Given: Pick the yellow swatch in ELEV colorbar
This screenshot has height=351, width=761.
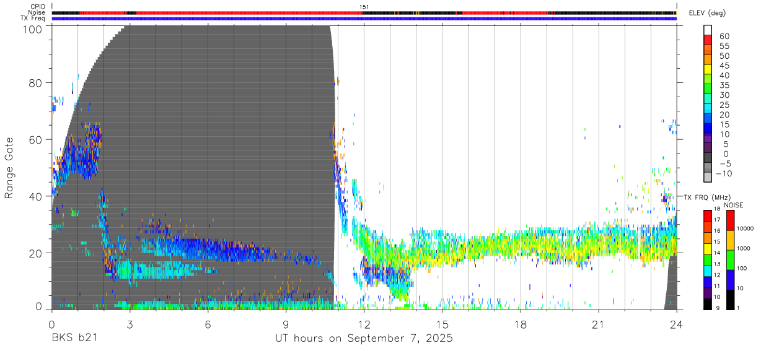Looking at the screenshot, I should [x=708, y=69].
